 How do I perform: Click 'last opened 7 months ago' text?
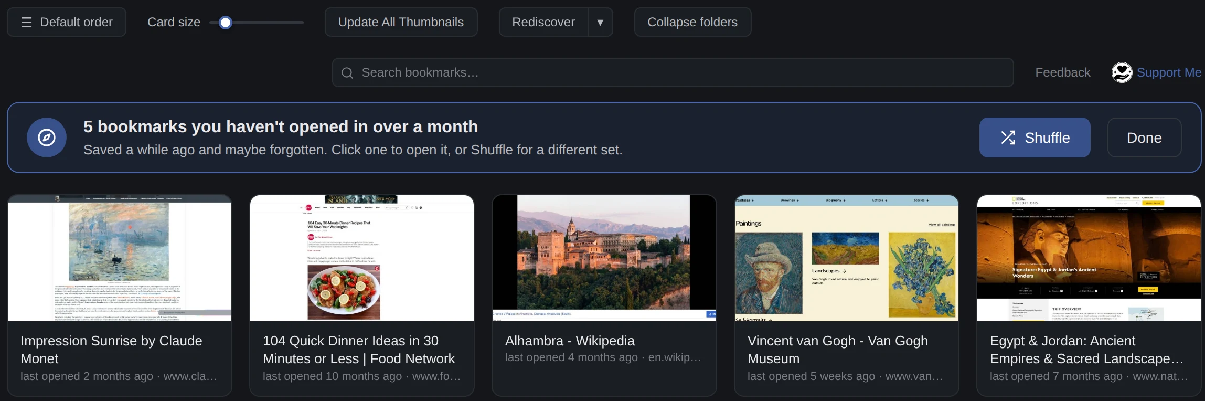tap(1056, 376)
